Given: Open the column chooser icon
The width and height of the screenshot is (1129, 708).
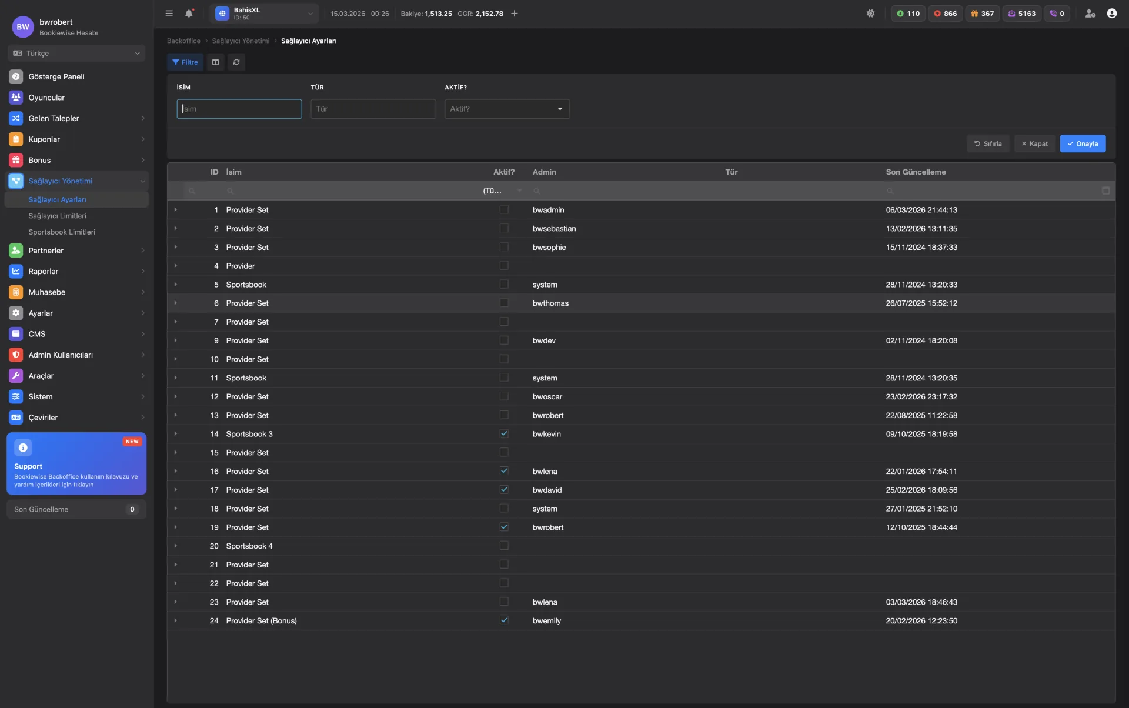Looking at the screenshot, I should click(215, 62).
